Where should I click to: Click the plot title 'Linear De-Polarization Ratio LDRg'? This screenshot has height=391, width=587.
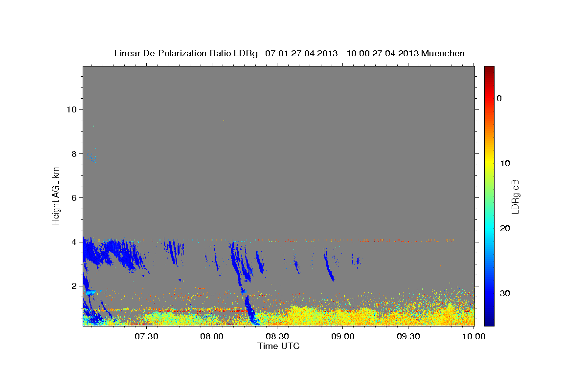[x=186, y=53]
